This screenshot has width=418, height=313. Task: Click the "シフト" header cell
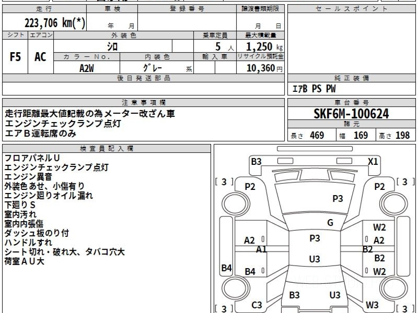pos(15,35)
